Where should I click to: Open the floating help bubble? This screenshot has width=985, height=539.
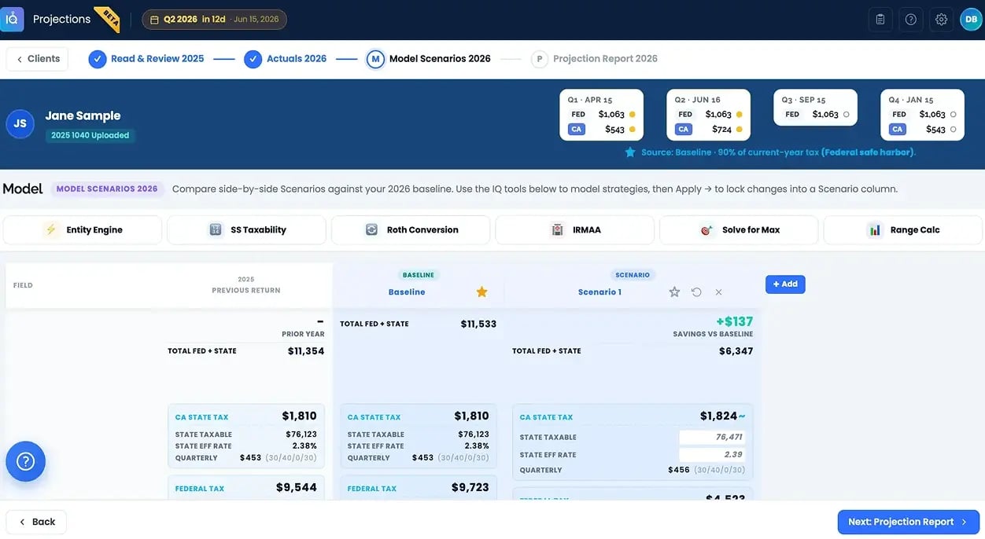tap(25, 461)
